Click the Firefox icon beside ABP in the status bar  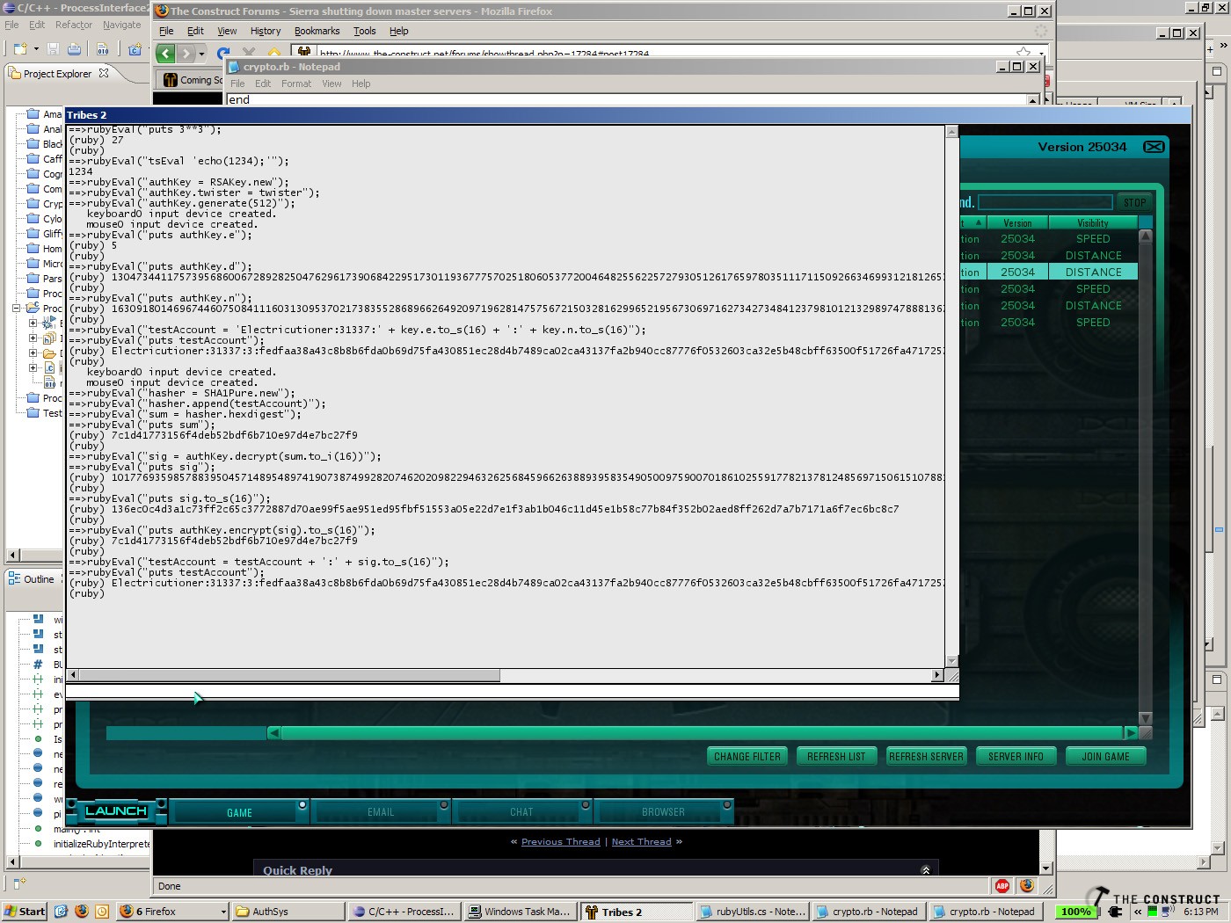pyautogui.click(x=1026, y=886)
